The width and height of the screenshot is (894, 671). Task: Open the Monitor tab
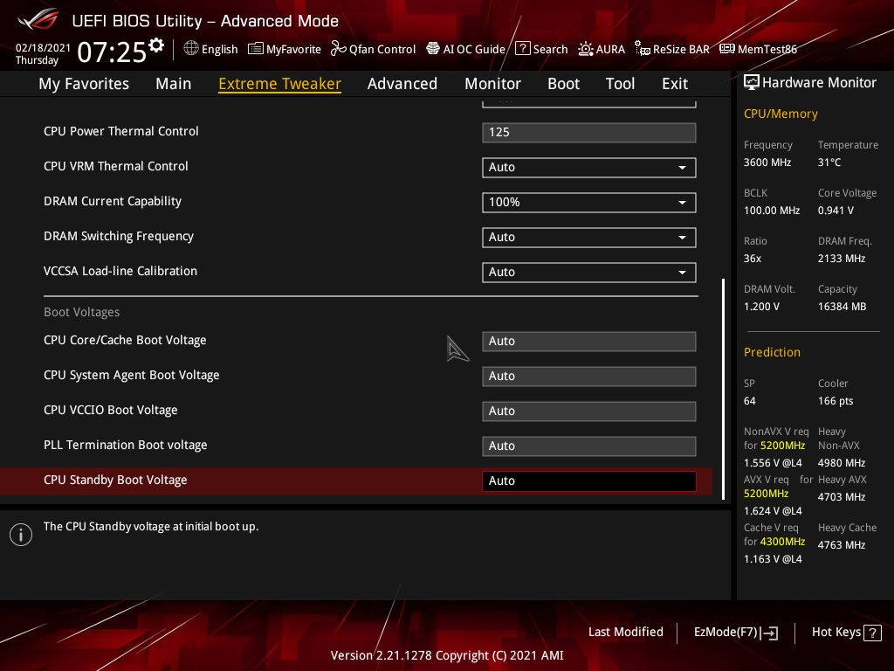point(492,84)
